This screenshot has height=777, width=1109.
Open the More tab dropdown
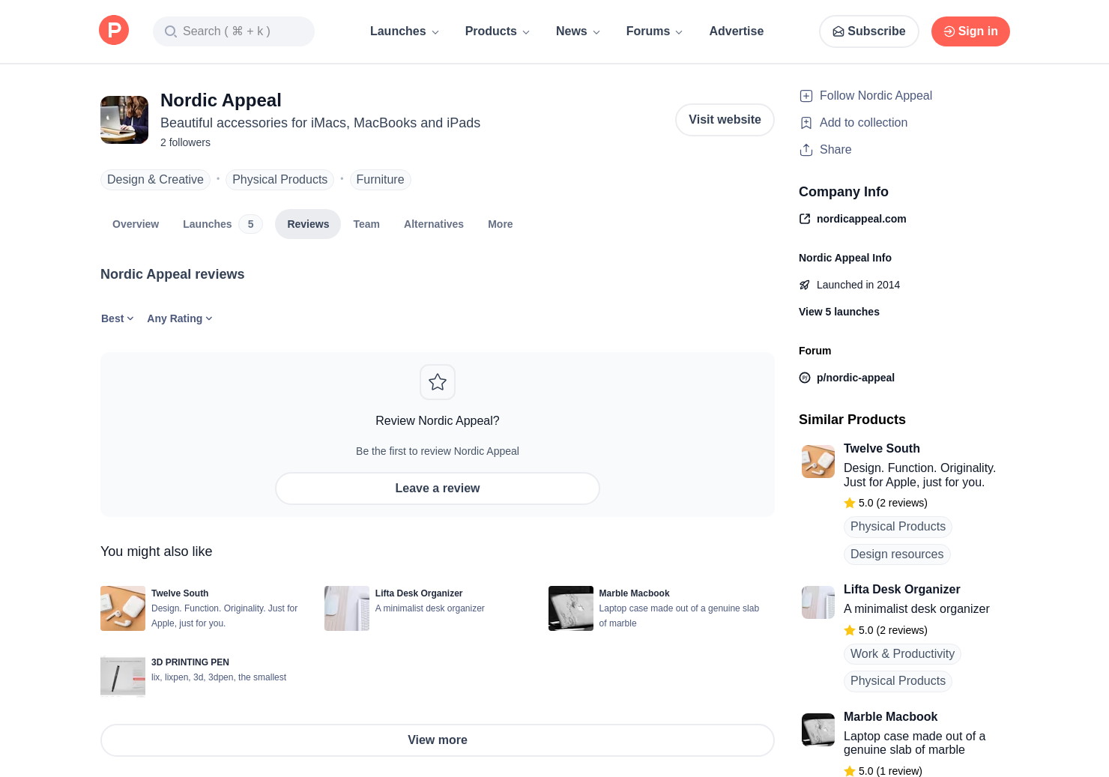pyautogui.click(x=501, y=224)
